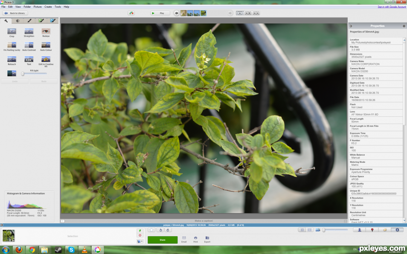The width and height of the screenshot is (407, 254).
Task: Open the Picture menu
Action: point(38,7)
